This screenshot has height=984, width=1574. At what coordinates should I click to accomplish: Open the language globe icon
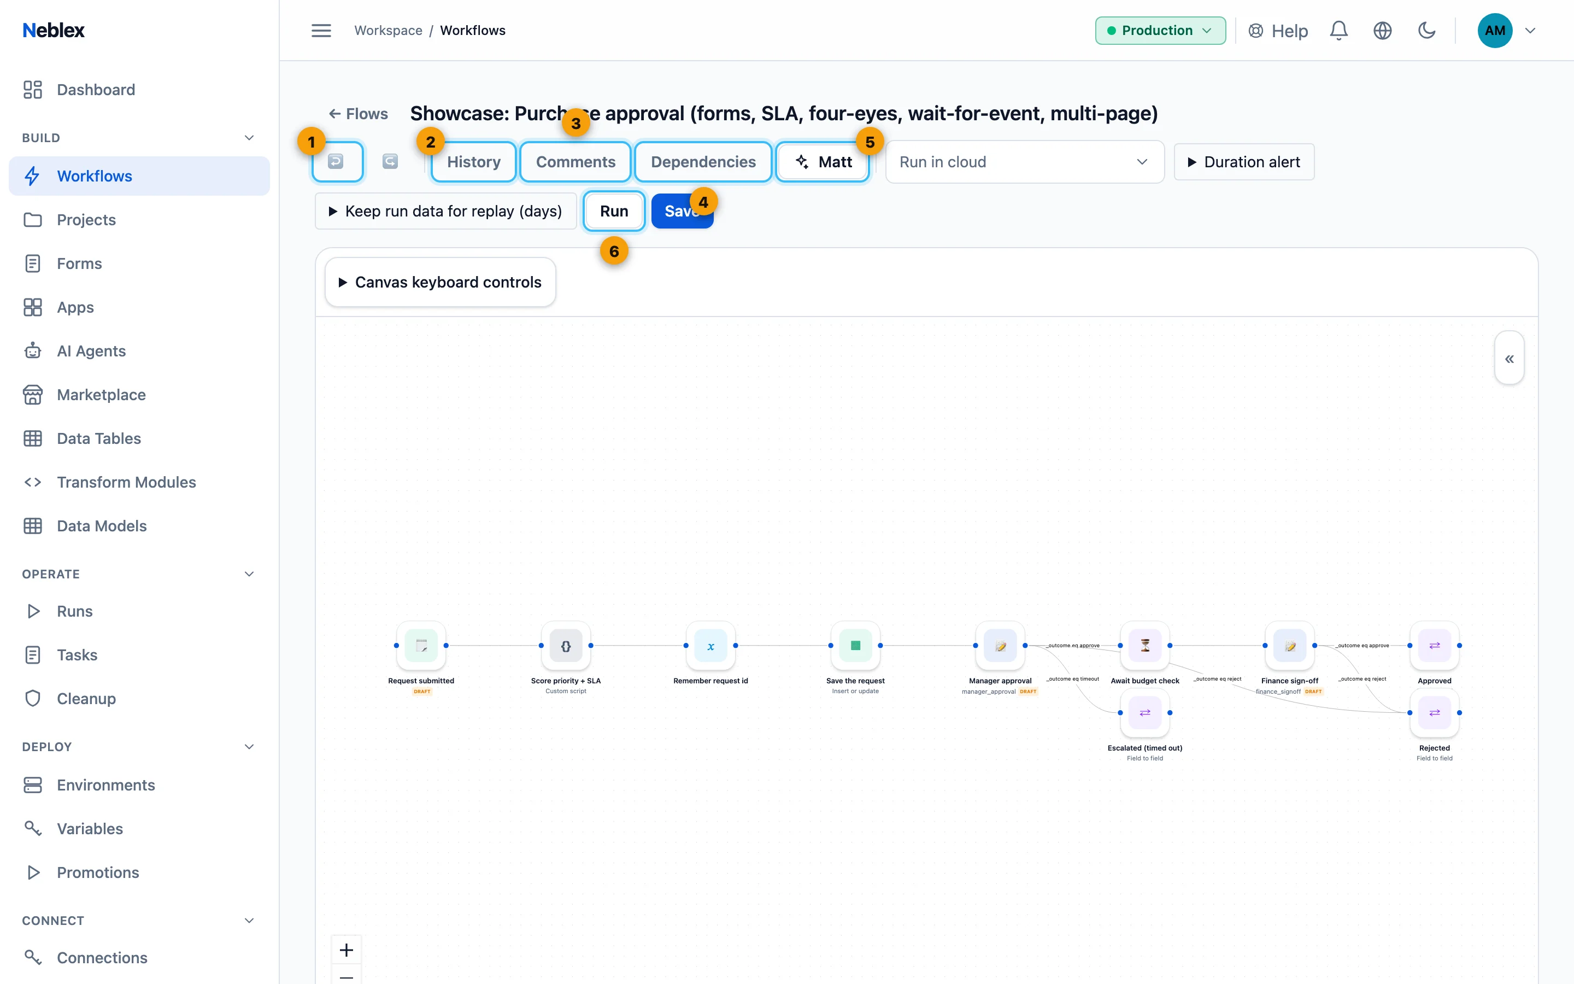tap(1383, 31)
